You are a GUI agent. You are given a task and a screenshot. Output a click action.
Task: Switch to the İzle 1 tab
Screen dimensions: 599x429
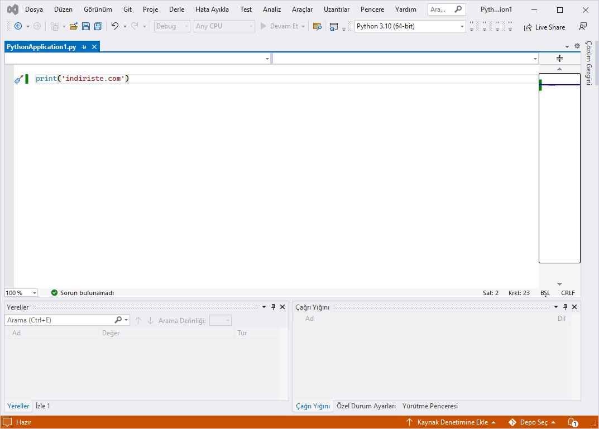click(43, 406)
